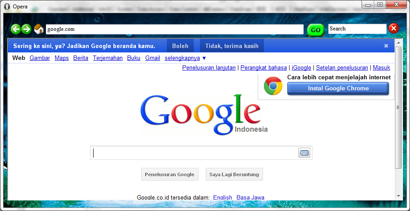Image resolution: width=410 pixels, height=211 pixels.
Task: Open the home page via house icon
Action: point(39,29)
